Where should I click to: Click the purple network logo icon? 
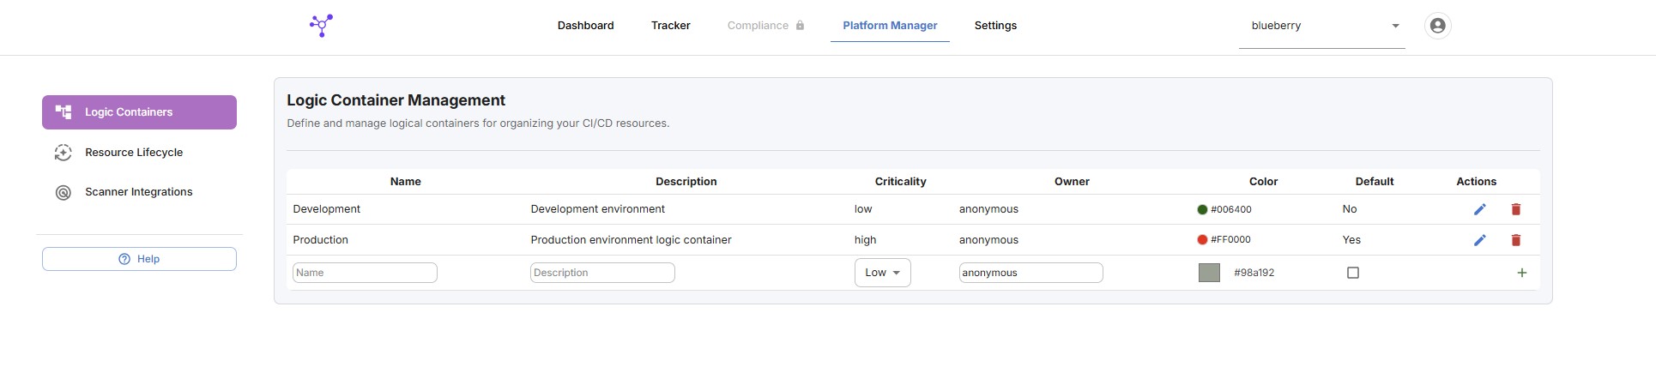coord(321,26)
